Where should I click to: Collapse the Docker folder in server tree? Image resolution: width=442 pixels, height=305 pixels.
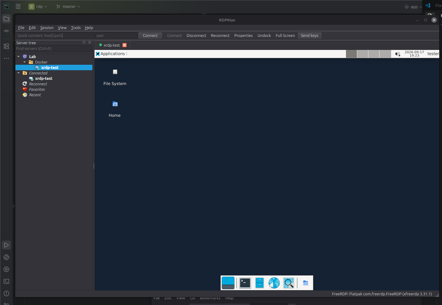pos(25,62)
